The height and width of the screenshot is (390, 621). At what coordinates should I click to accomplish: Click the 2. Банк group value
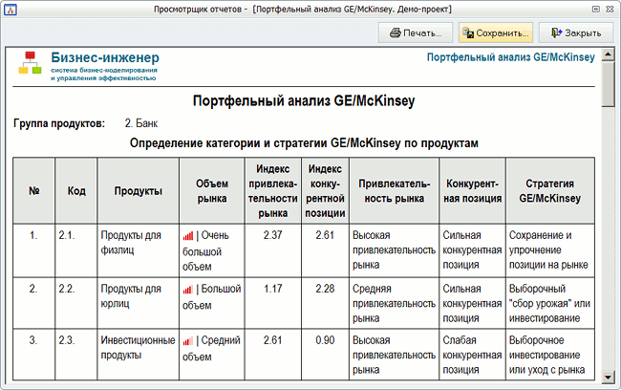coord(141,123)
